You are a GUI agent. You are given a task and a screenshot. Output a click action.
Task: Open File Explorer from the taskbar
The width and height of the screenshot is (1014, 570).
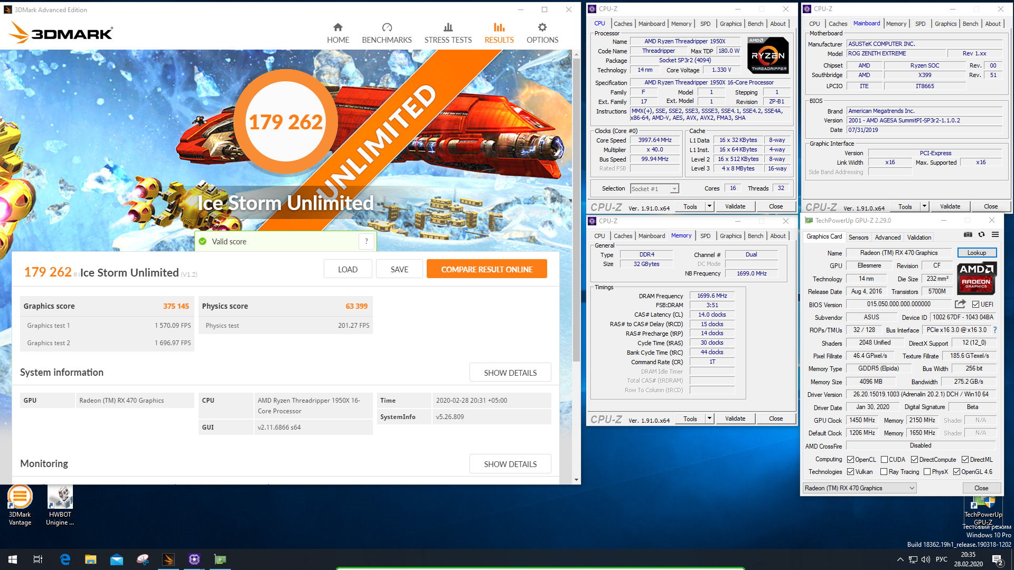pyautogui.click(x=91, y=559)
